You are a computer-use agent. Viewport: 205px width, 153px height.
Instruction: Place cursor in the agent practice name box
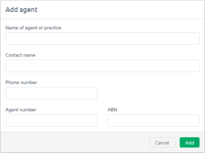[x=102, y=39]
